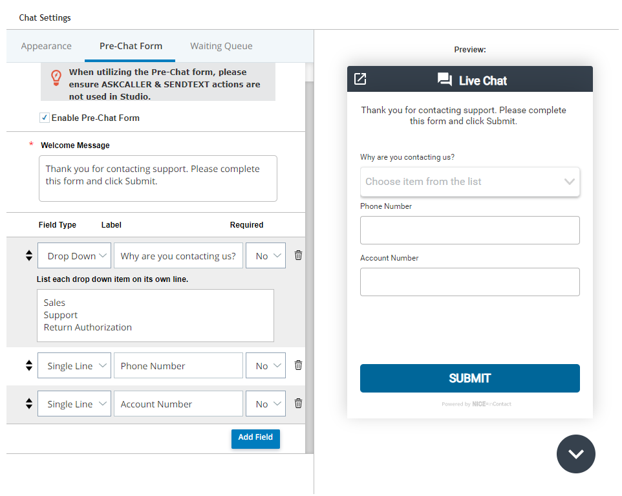Click the 'Label' column header
Viewport: 622px width, 496px height.
[111, 224]
